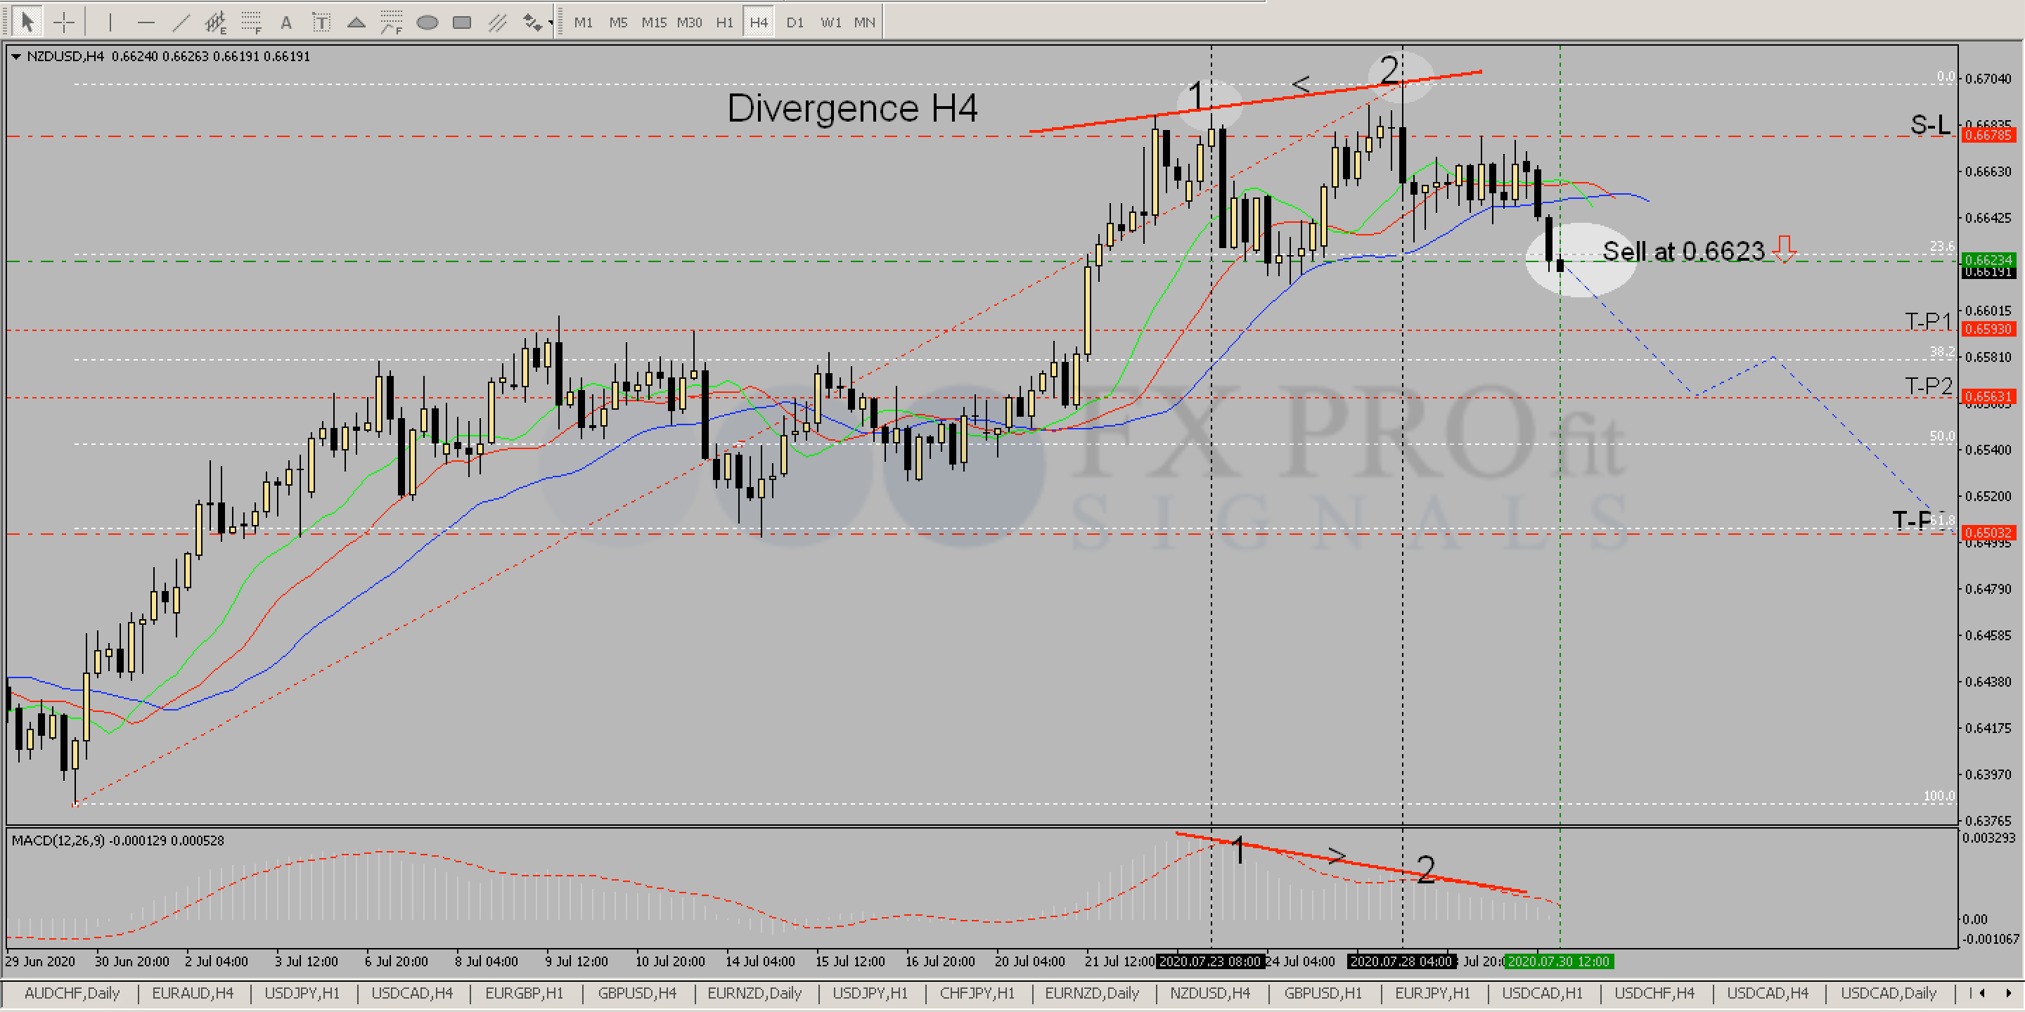The height and width of the screenshot is (1012, 2025).
Task: Select the Crosshair tool
Action: tap(63, 22)
